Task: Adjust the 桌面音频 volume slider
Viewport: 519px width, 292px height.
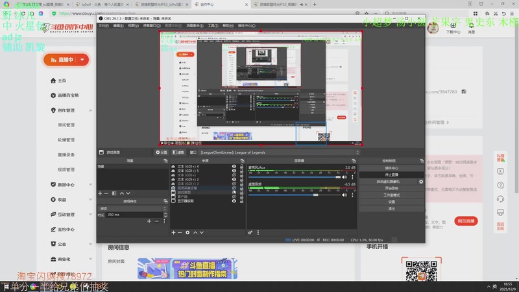Action: click(x=295, y=195)
